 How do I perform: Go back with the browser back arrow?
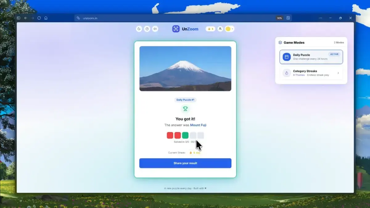(26, 18)
